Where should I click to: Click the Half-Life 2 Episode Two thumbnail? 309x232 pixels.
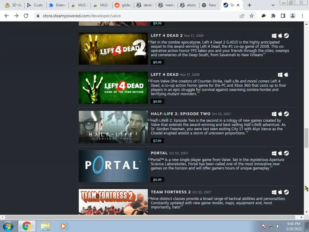point(113,127)
